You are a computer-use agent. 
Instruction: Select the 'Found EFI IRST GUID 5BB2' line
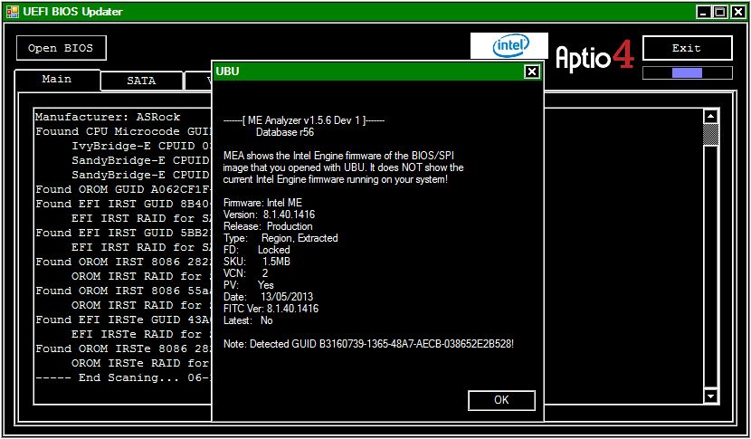123,233
